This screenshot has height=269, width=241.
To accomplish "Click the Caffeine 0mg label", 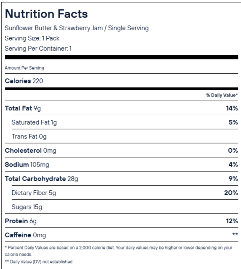I will (25, 235).
